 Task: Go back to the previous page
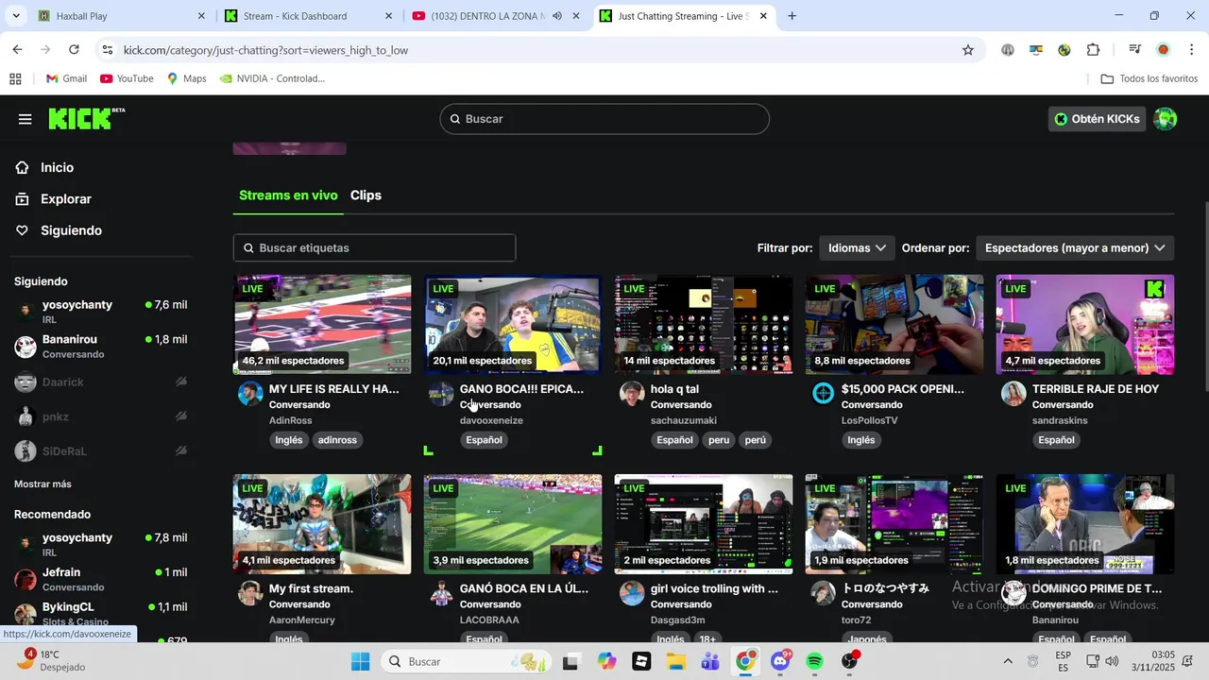coord(18,50)
